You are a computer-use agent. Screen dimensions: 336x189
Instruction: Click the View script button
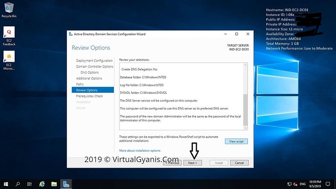[236, 141]
